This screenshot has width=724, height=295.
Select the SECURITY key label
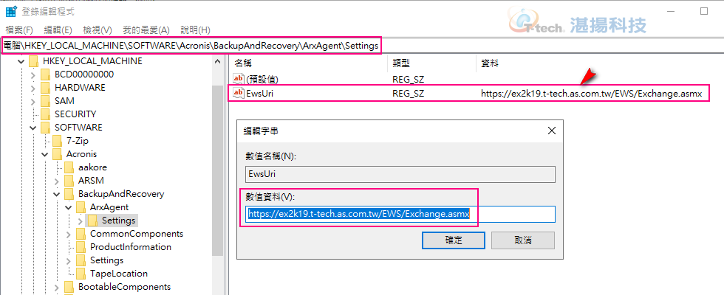click(75, 114)
